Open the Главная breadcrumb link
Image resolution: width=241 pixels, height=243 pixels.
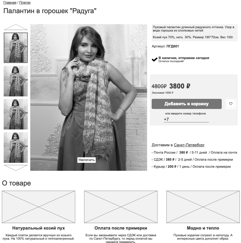(10, 2)
